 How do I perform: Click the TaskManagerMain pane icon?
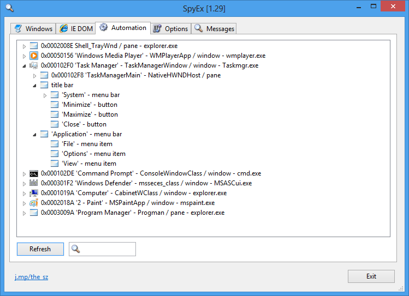44,75
